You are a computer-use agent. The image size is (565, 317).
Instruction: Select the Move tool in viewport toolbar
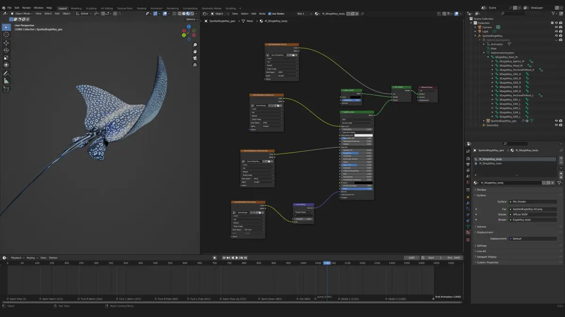click(x=6, y=43)
